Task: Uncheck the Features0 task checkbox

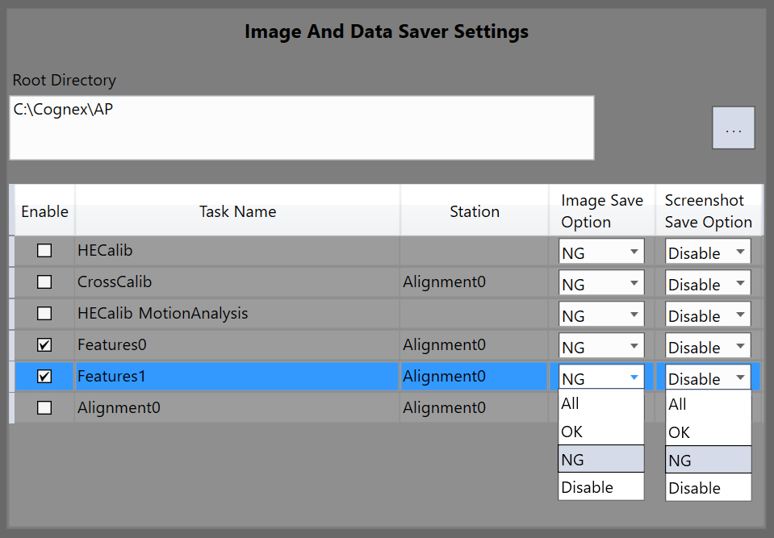Action: [x=44, y=345]
